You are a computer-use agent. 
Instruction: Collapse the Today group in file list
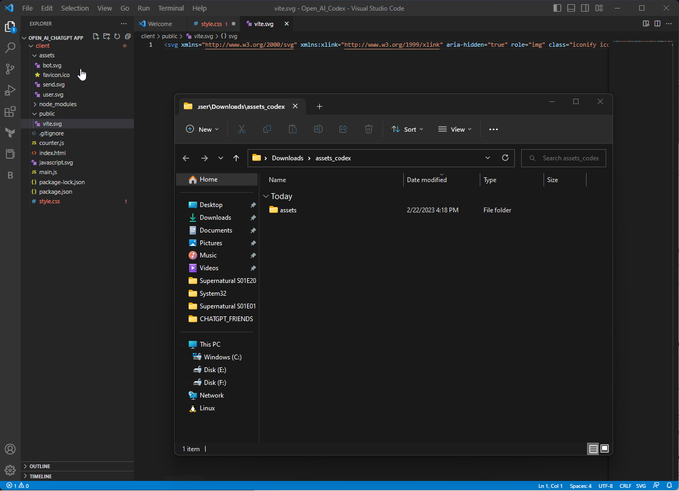[266, 196]
